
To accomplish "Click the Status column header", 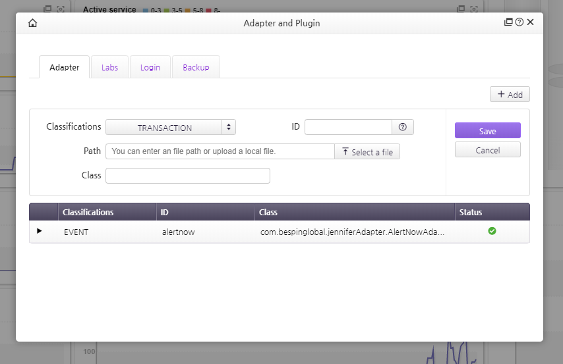I will [471, 212].
